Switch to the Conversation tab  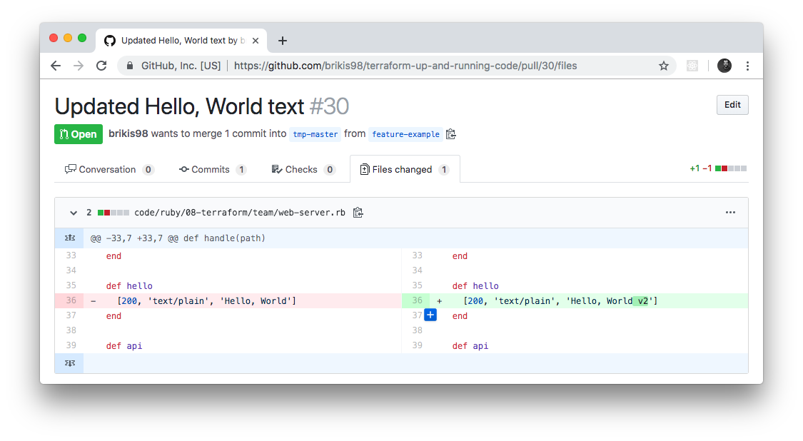108,169
